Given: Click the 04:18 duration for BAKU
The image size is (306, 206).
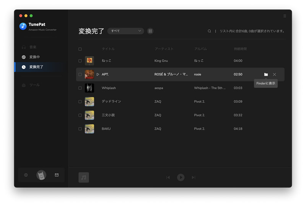Looking at the screenshot, I should tap(238, 129).
